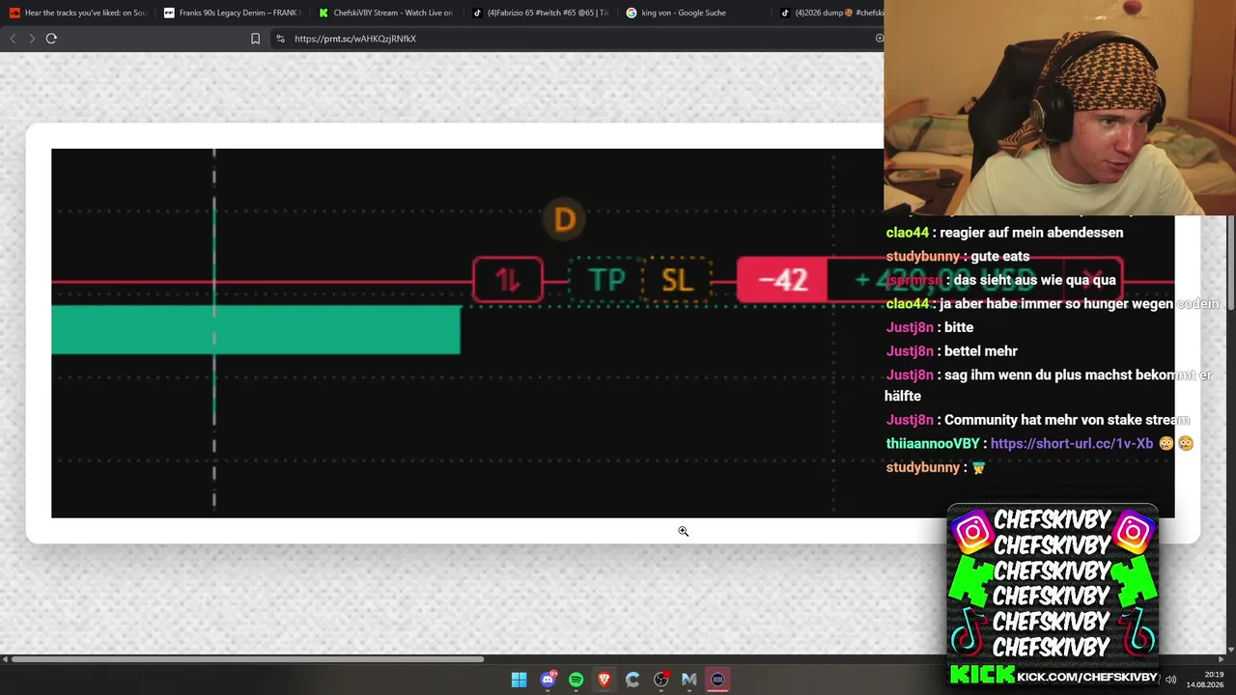Click the horizontal scrollbar at page bottom
The width and height of the screenshot is (1236, 695).
coord(247,659)
